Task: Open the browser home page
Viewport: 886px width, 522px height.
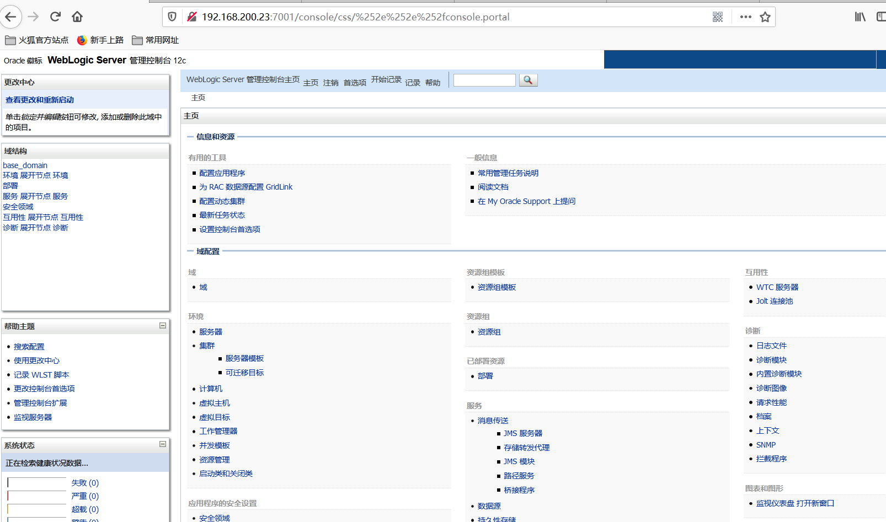Action: pos(77,17)
